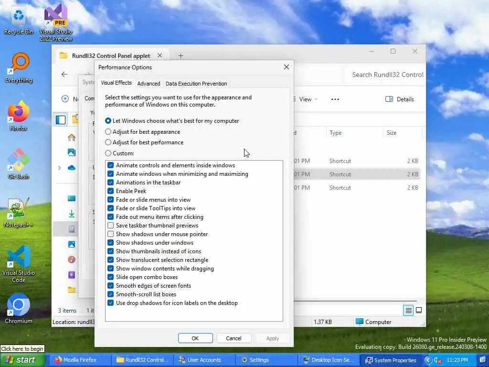Click the volume muted tray icon
Viewport: 489px width, 367px height.
tap(437, 360)
